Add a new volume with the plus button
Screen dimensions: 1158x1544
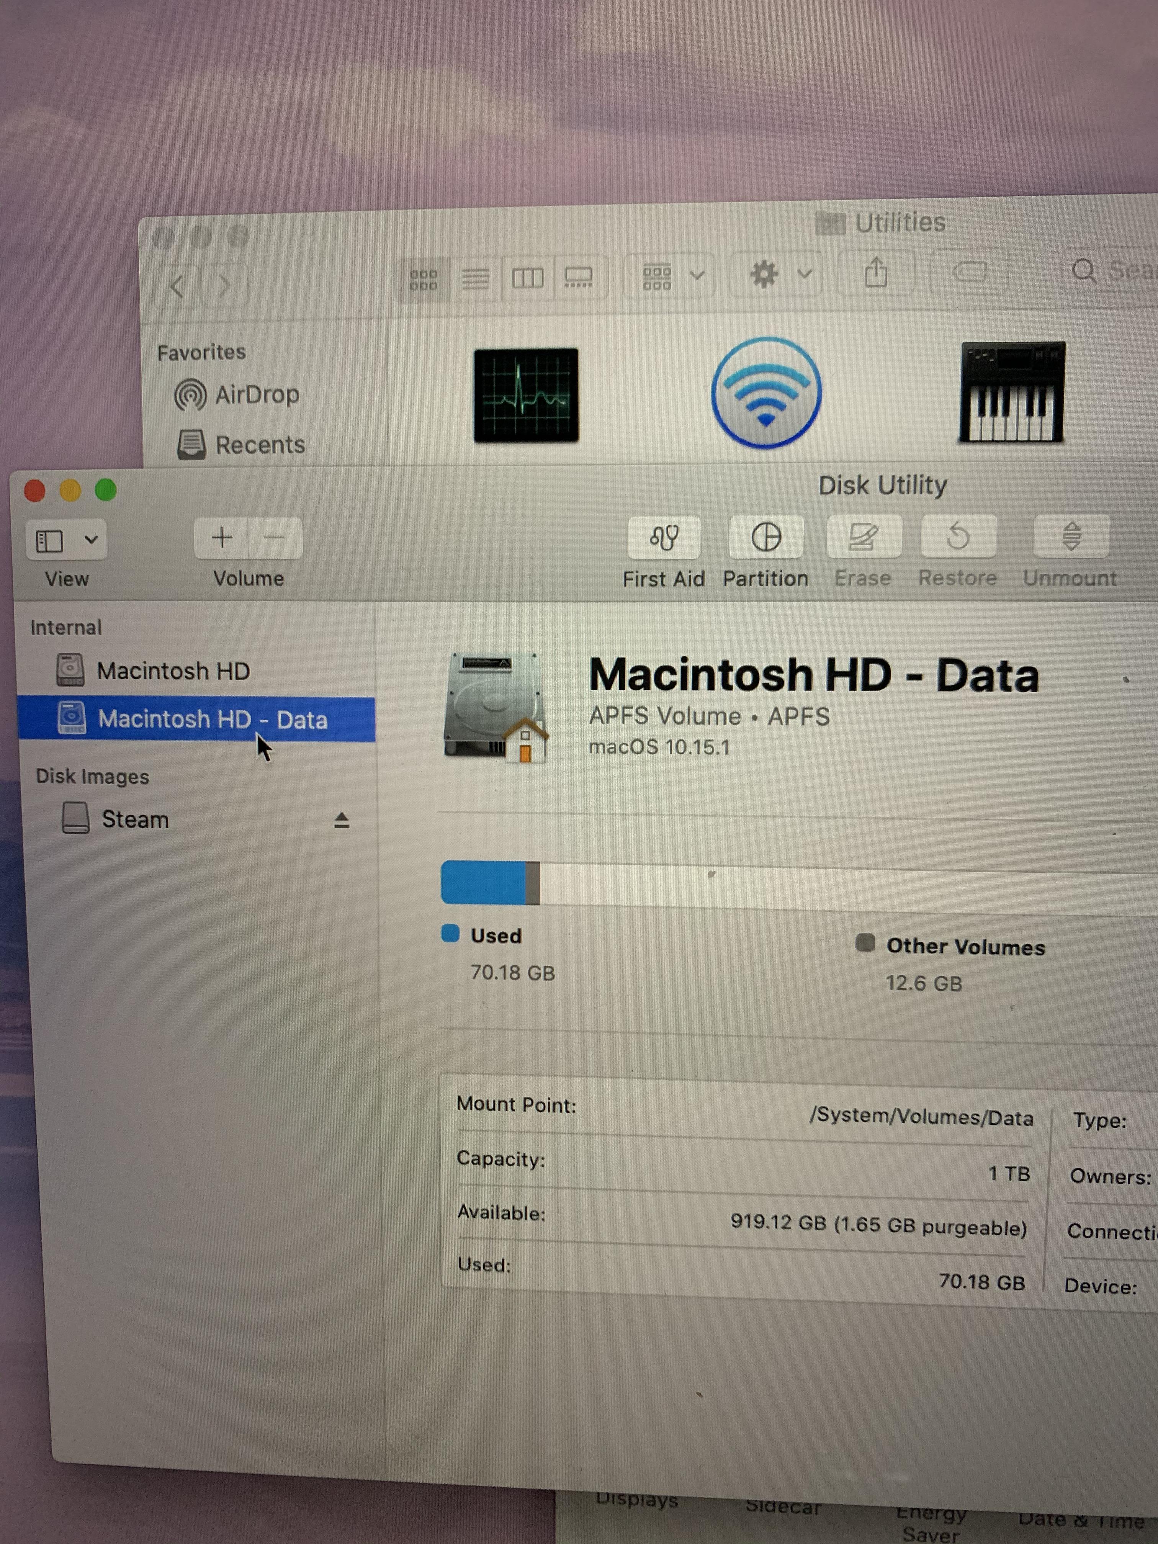222,538
